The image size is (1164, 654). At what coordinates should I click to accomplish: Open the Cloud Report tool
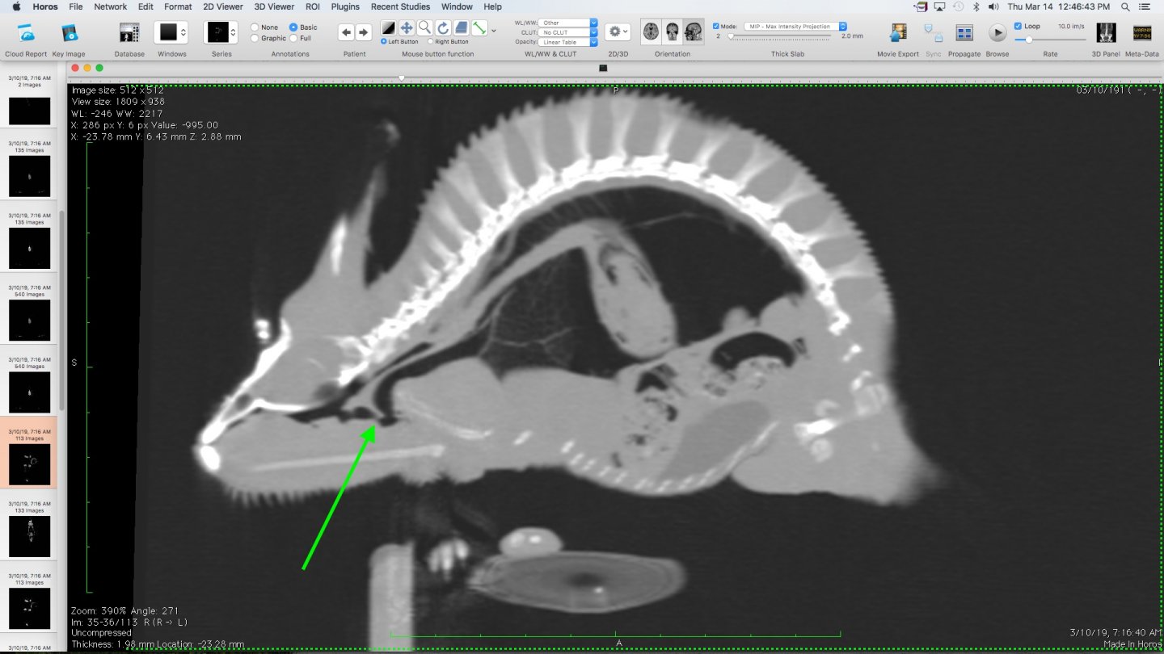(26, 33)
